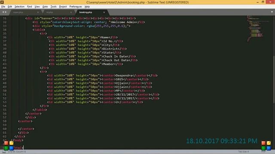Click 'Id No.' header text

[x=109, y=41]
